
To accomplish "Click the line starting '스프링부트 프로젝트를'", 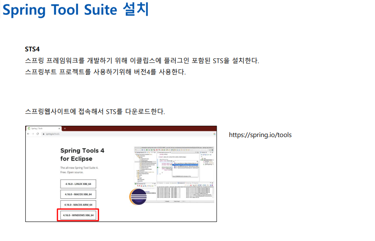I will [105, 72].
